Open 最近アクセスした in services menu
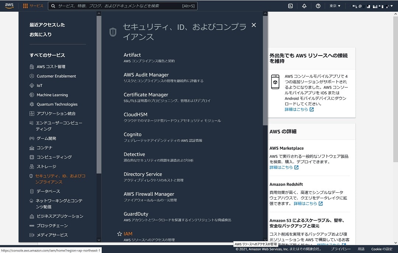 pyautogui.click(x=47, y=25)
